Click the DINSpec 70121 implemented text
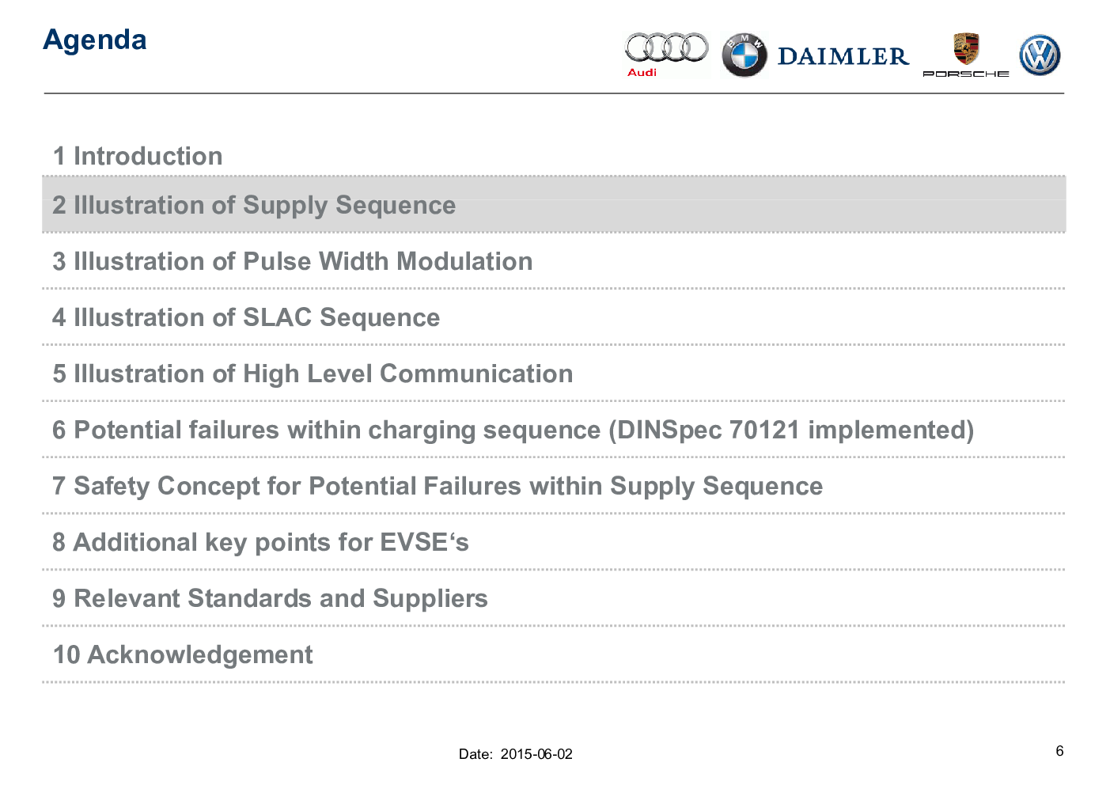The width and height of the screenshot is (1110, 785). pos(791,430)
